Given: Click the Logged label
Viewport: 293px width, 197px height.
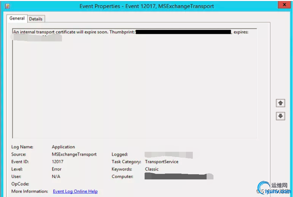Looking at the screenshot, I should click(x=120, y=154).
